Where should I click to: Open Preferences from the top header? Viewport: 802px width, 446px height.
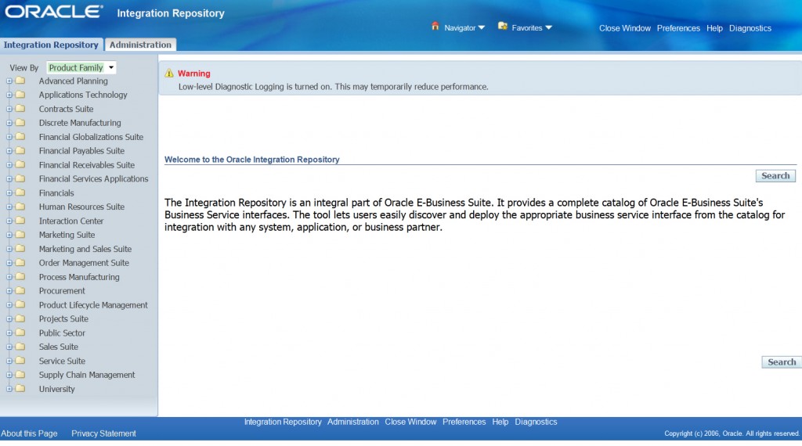click(678, 28)
